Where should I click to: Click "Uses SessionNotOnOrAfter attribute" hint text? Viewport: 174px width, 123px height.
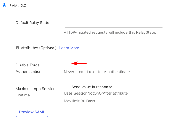pos(96,93)
